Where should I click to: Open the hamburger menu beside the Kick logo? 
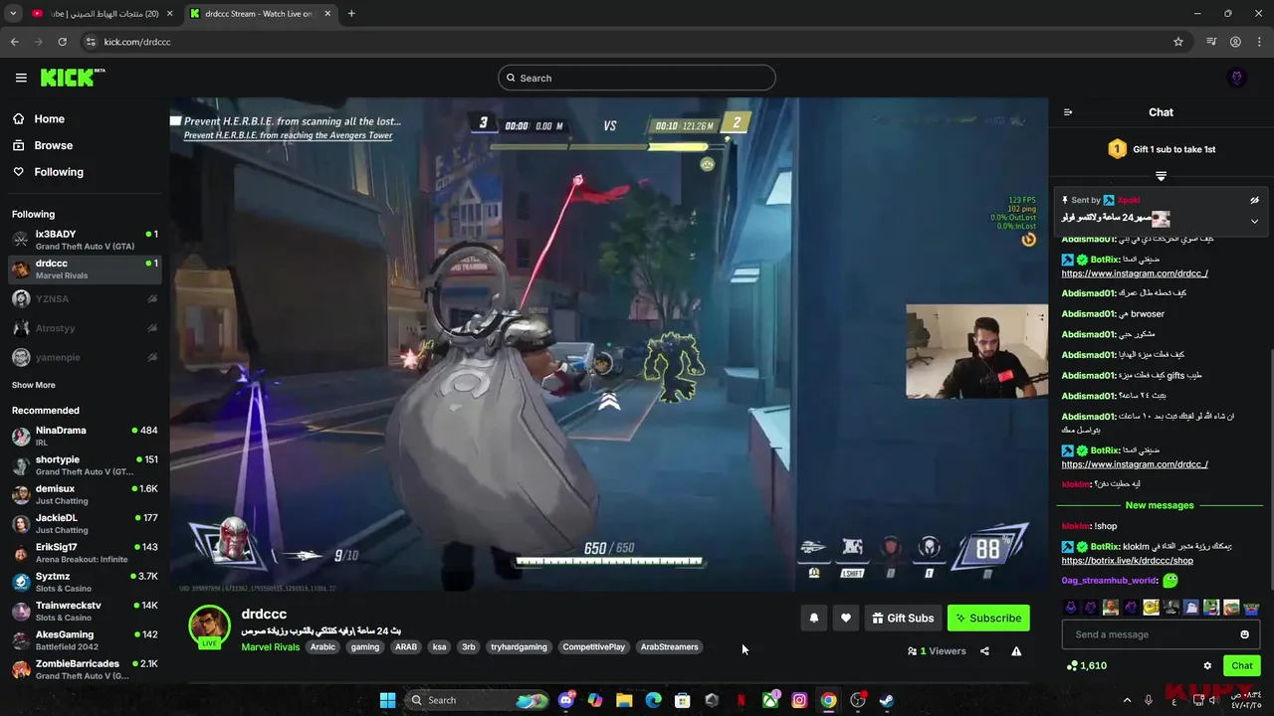point(21,78)
